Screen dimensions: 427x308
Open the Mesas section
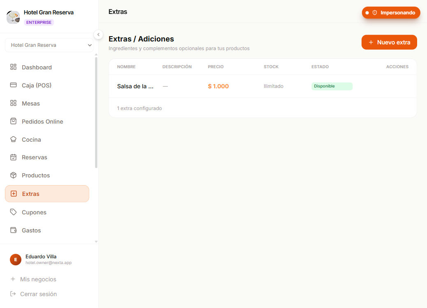47,103
